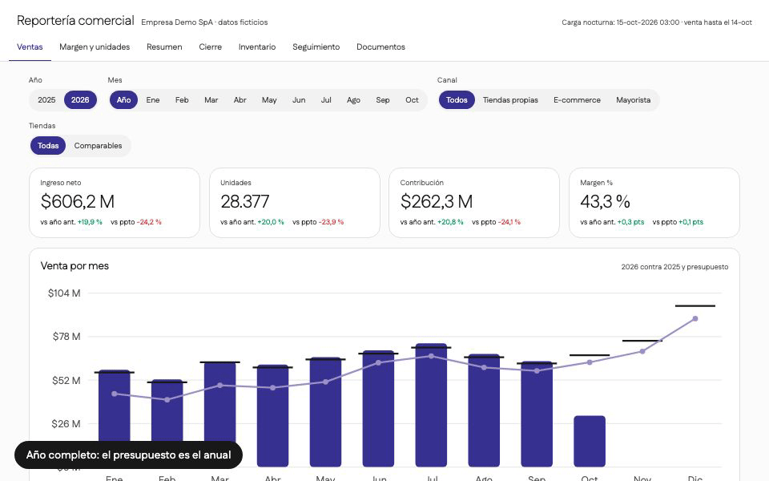Image resolution: width=769 pixels, height=481 pixels.
Task: Click the Reportería comercial heading
Action: coord(75,21)
